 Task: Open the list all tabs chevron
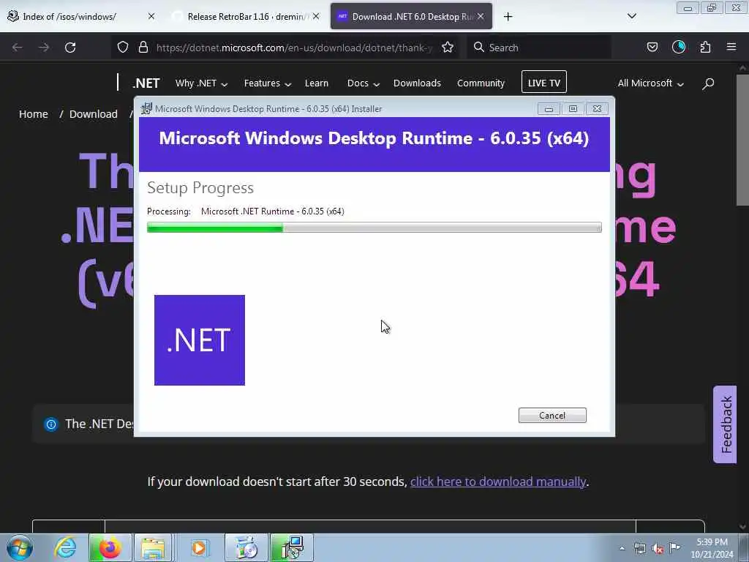(631, 16)
